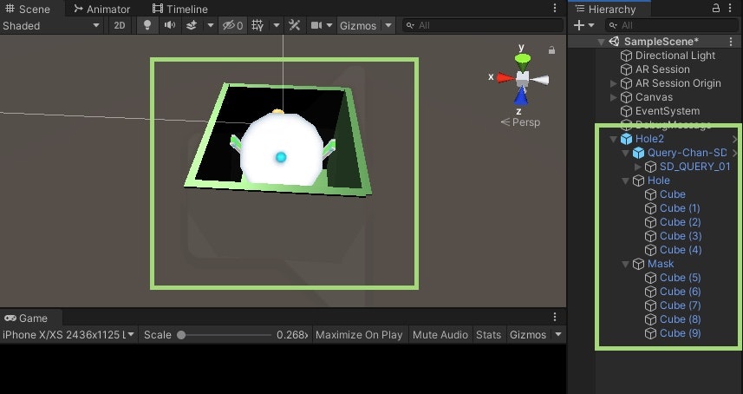The image size is (743, 394).
Task: Click the Scene view search field
Action: tap(483, 26)
